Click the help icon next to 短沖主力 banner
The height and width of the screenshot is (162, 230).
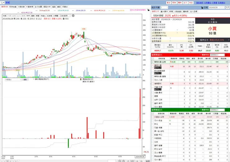228,40
